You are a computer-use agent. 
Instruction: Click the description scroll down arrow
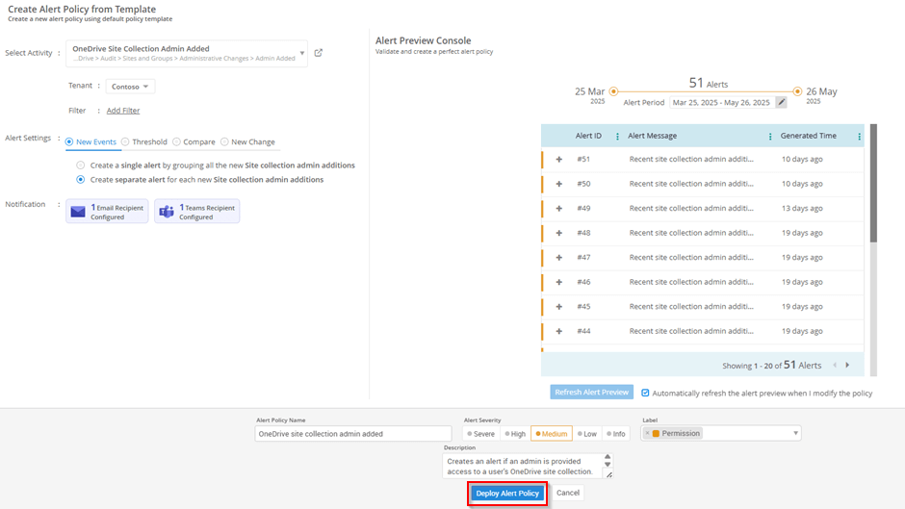tap(608, 464)
